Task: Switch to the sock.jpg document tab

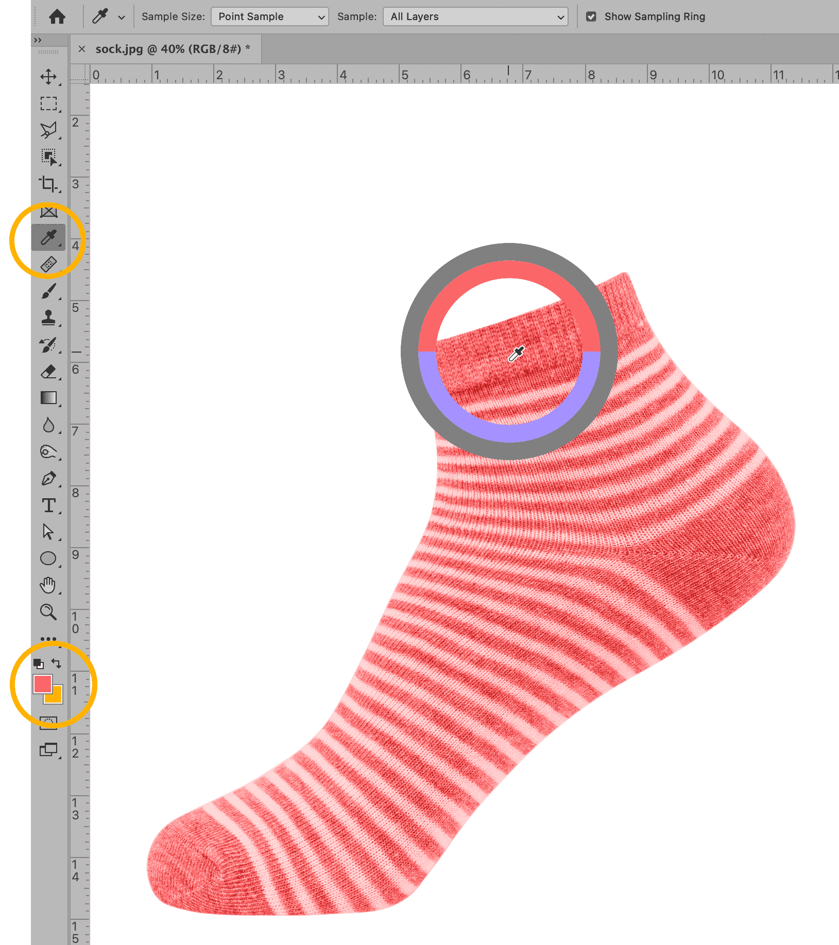Action: click(x=168, y=49)
